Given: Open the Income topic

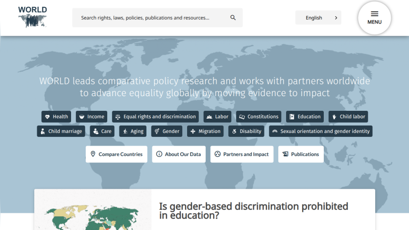Looking at the screenshot, I should point(92,117).
